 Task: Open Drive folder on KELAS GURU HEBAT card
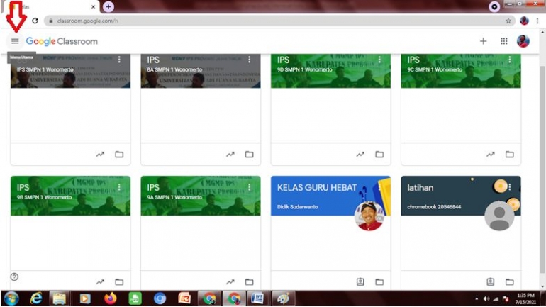click(x=379, y=281)
